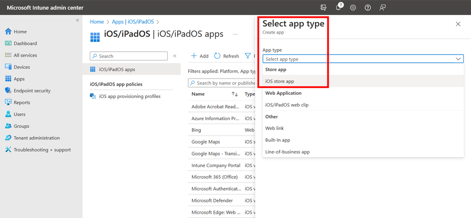Sort by Name column arrows icon
Viewport: 471px width, 218px height.
pyautogui.click(x=235, y=94)
